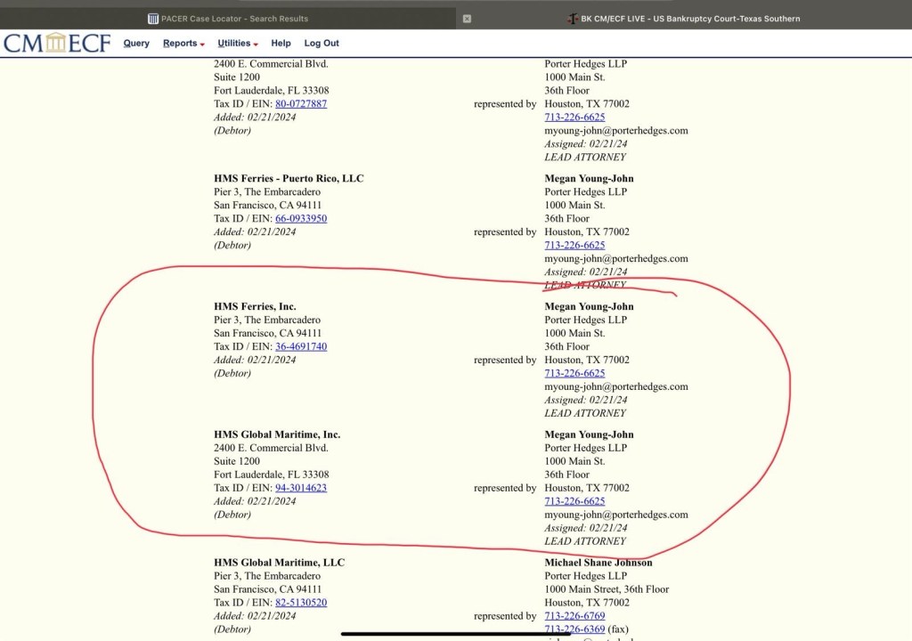Switch to PACER Case Locator tab
The width and height of the screenshot is (912, 641).
click(x=228, y=19)
